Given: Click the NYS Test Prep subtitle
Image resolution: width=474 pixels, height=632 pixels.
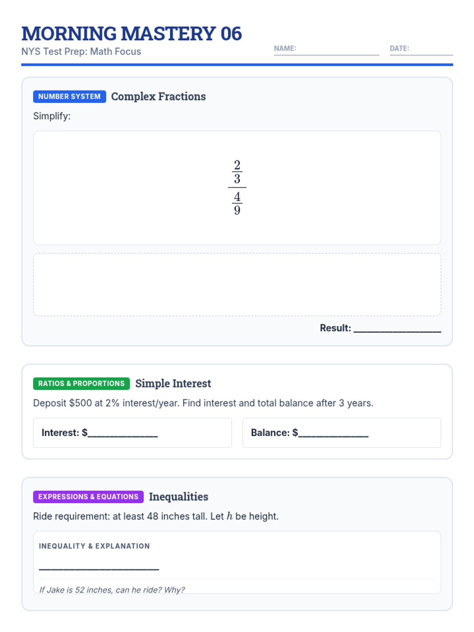Looking at the screenshot, I should point(81,52).
